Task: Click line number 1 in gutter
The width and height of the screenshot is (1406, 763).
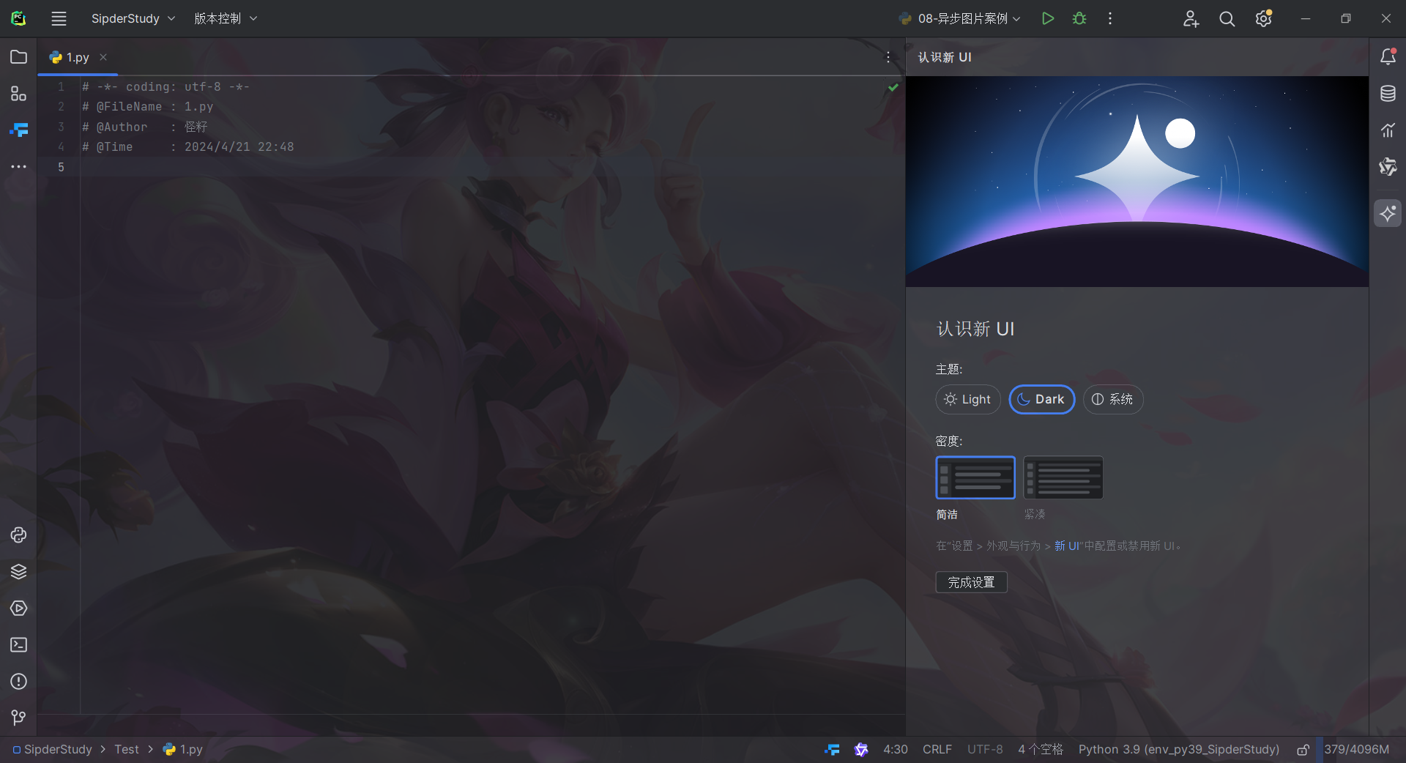Action: (62, 87)
